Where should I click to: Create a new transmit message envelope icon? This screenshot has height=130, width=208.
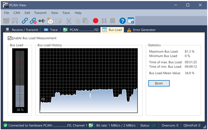pyautogui.click(x=50, y=21)
